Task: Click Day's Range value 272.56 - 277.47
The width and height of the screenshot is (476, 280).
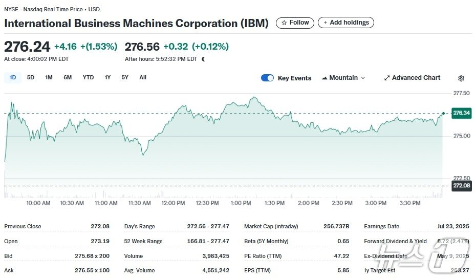Action: click(x=208, y=227)
